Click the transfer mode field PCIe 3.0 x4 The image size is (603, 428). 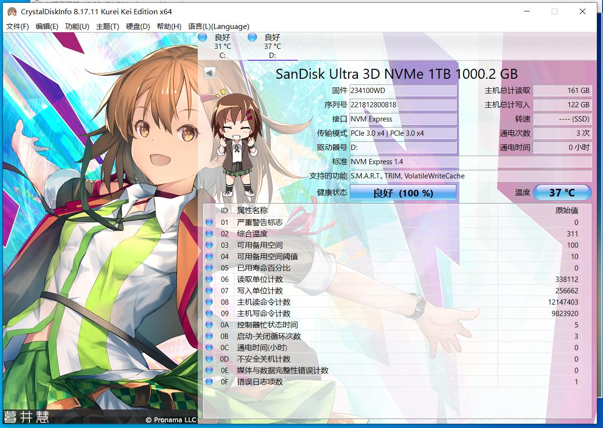click(403, 133)
